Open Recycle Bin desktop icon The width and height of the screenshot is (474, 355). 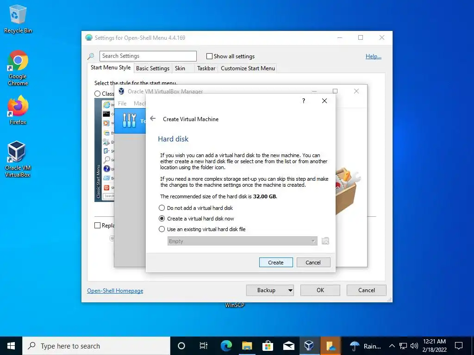coord(18,18)
